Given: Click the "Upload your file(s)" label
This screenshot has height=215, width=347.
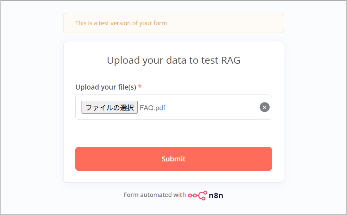Looking at the screenshot, I should [x=105, y=87].
